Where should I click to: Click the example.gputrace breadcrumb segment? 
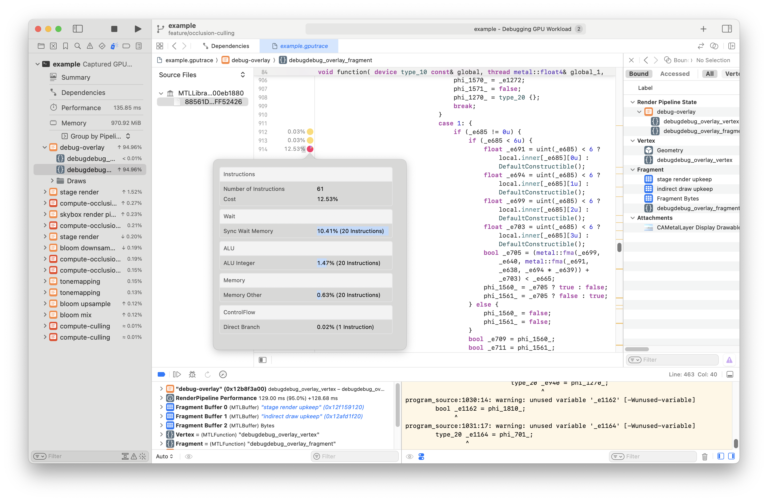click(x=185, y=60)
